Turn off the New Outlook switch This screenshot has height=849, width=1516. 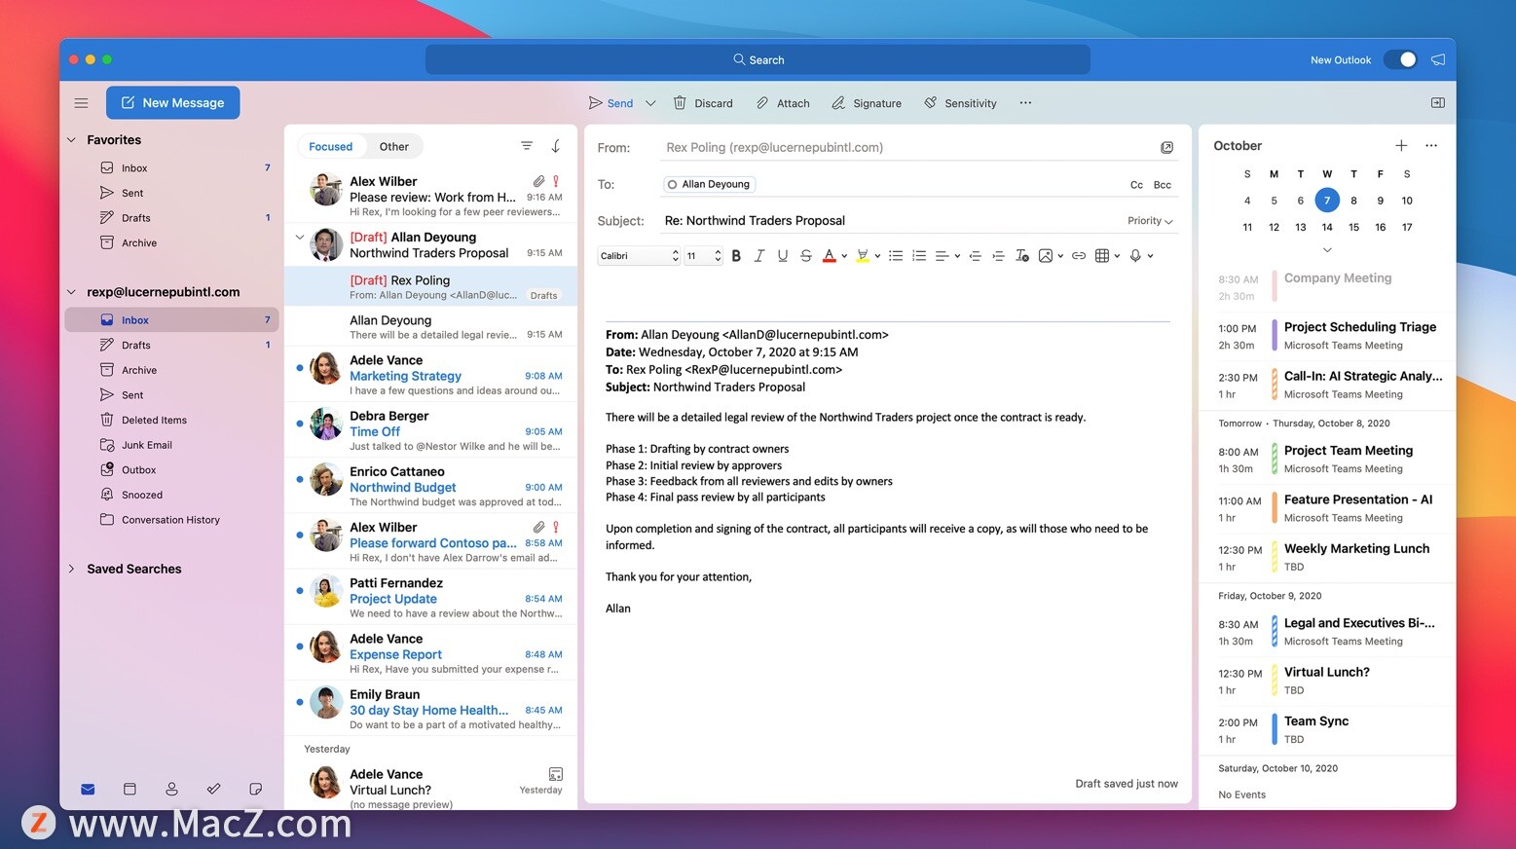point(1401,59)
